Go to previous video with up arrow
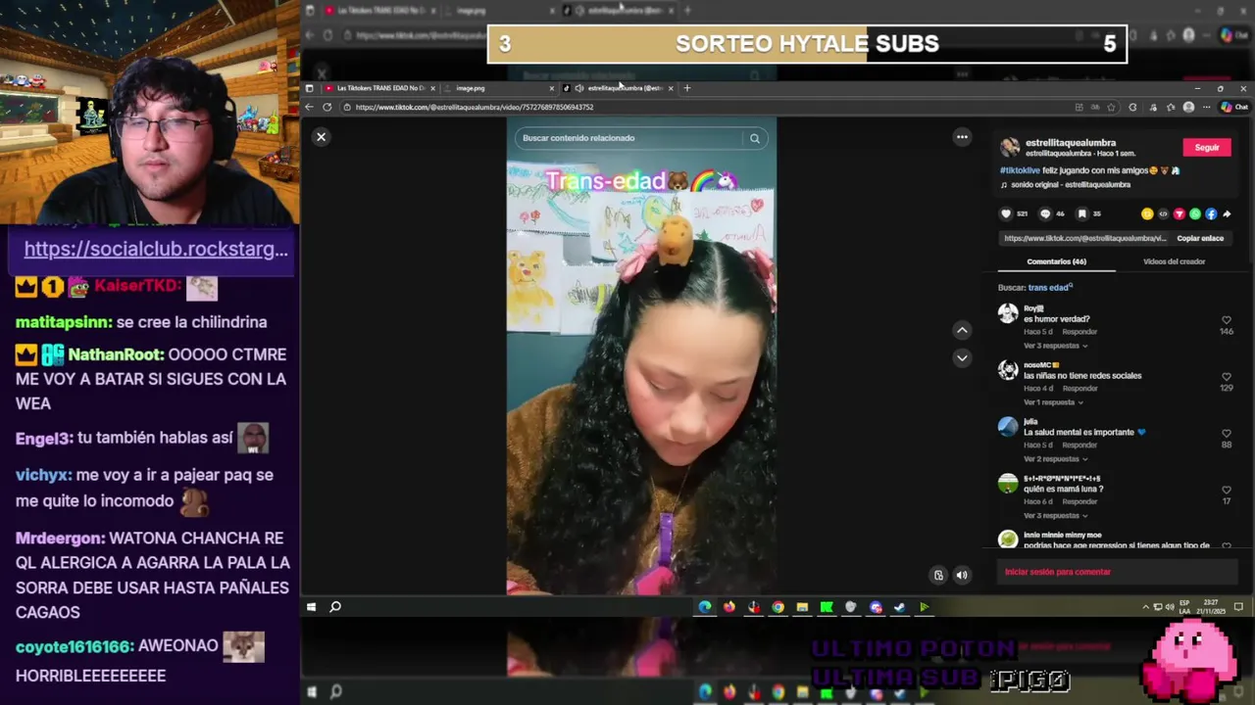This screenshot has height=705, width=1255. [962, 330]
